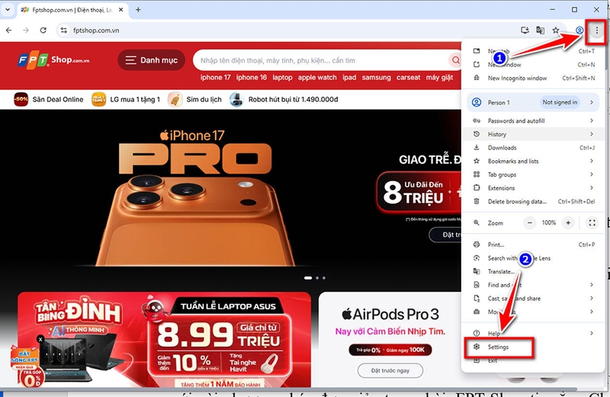Select New Incognito window menu item
The image size is (610, 397).
click(534, 78)
